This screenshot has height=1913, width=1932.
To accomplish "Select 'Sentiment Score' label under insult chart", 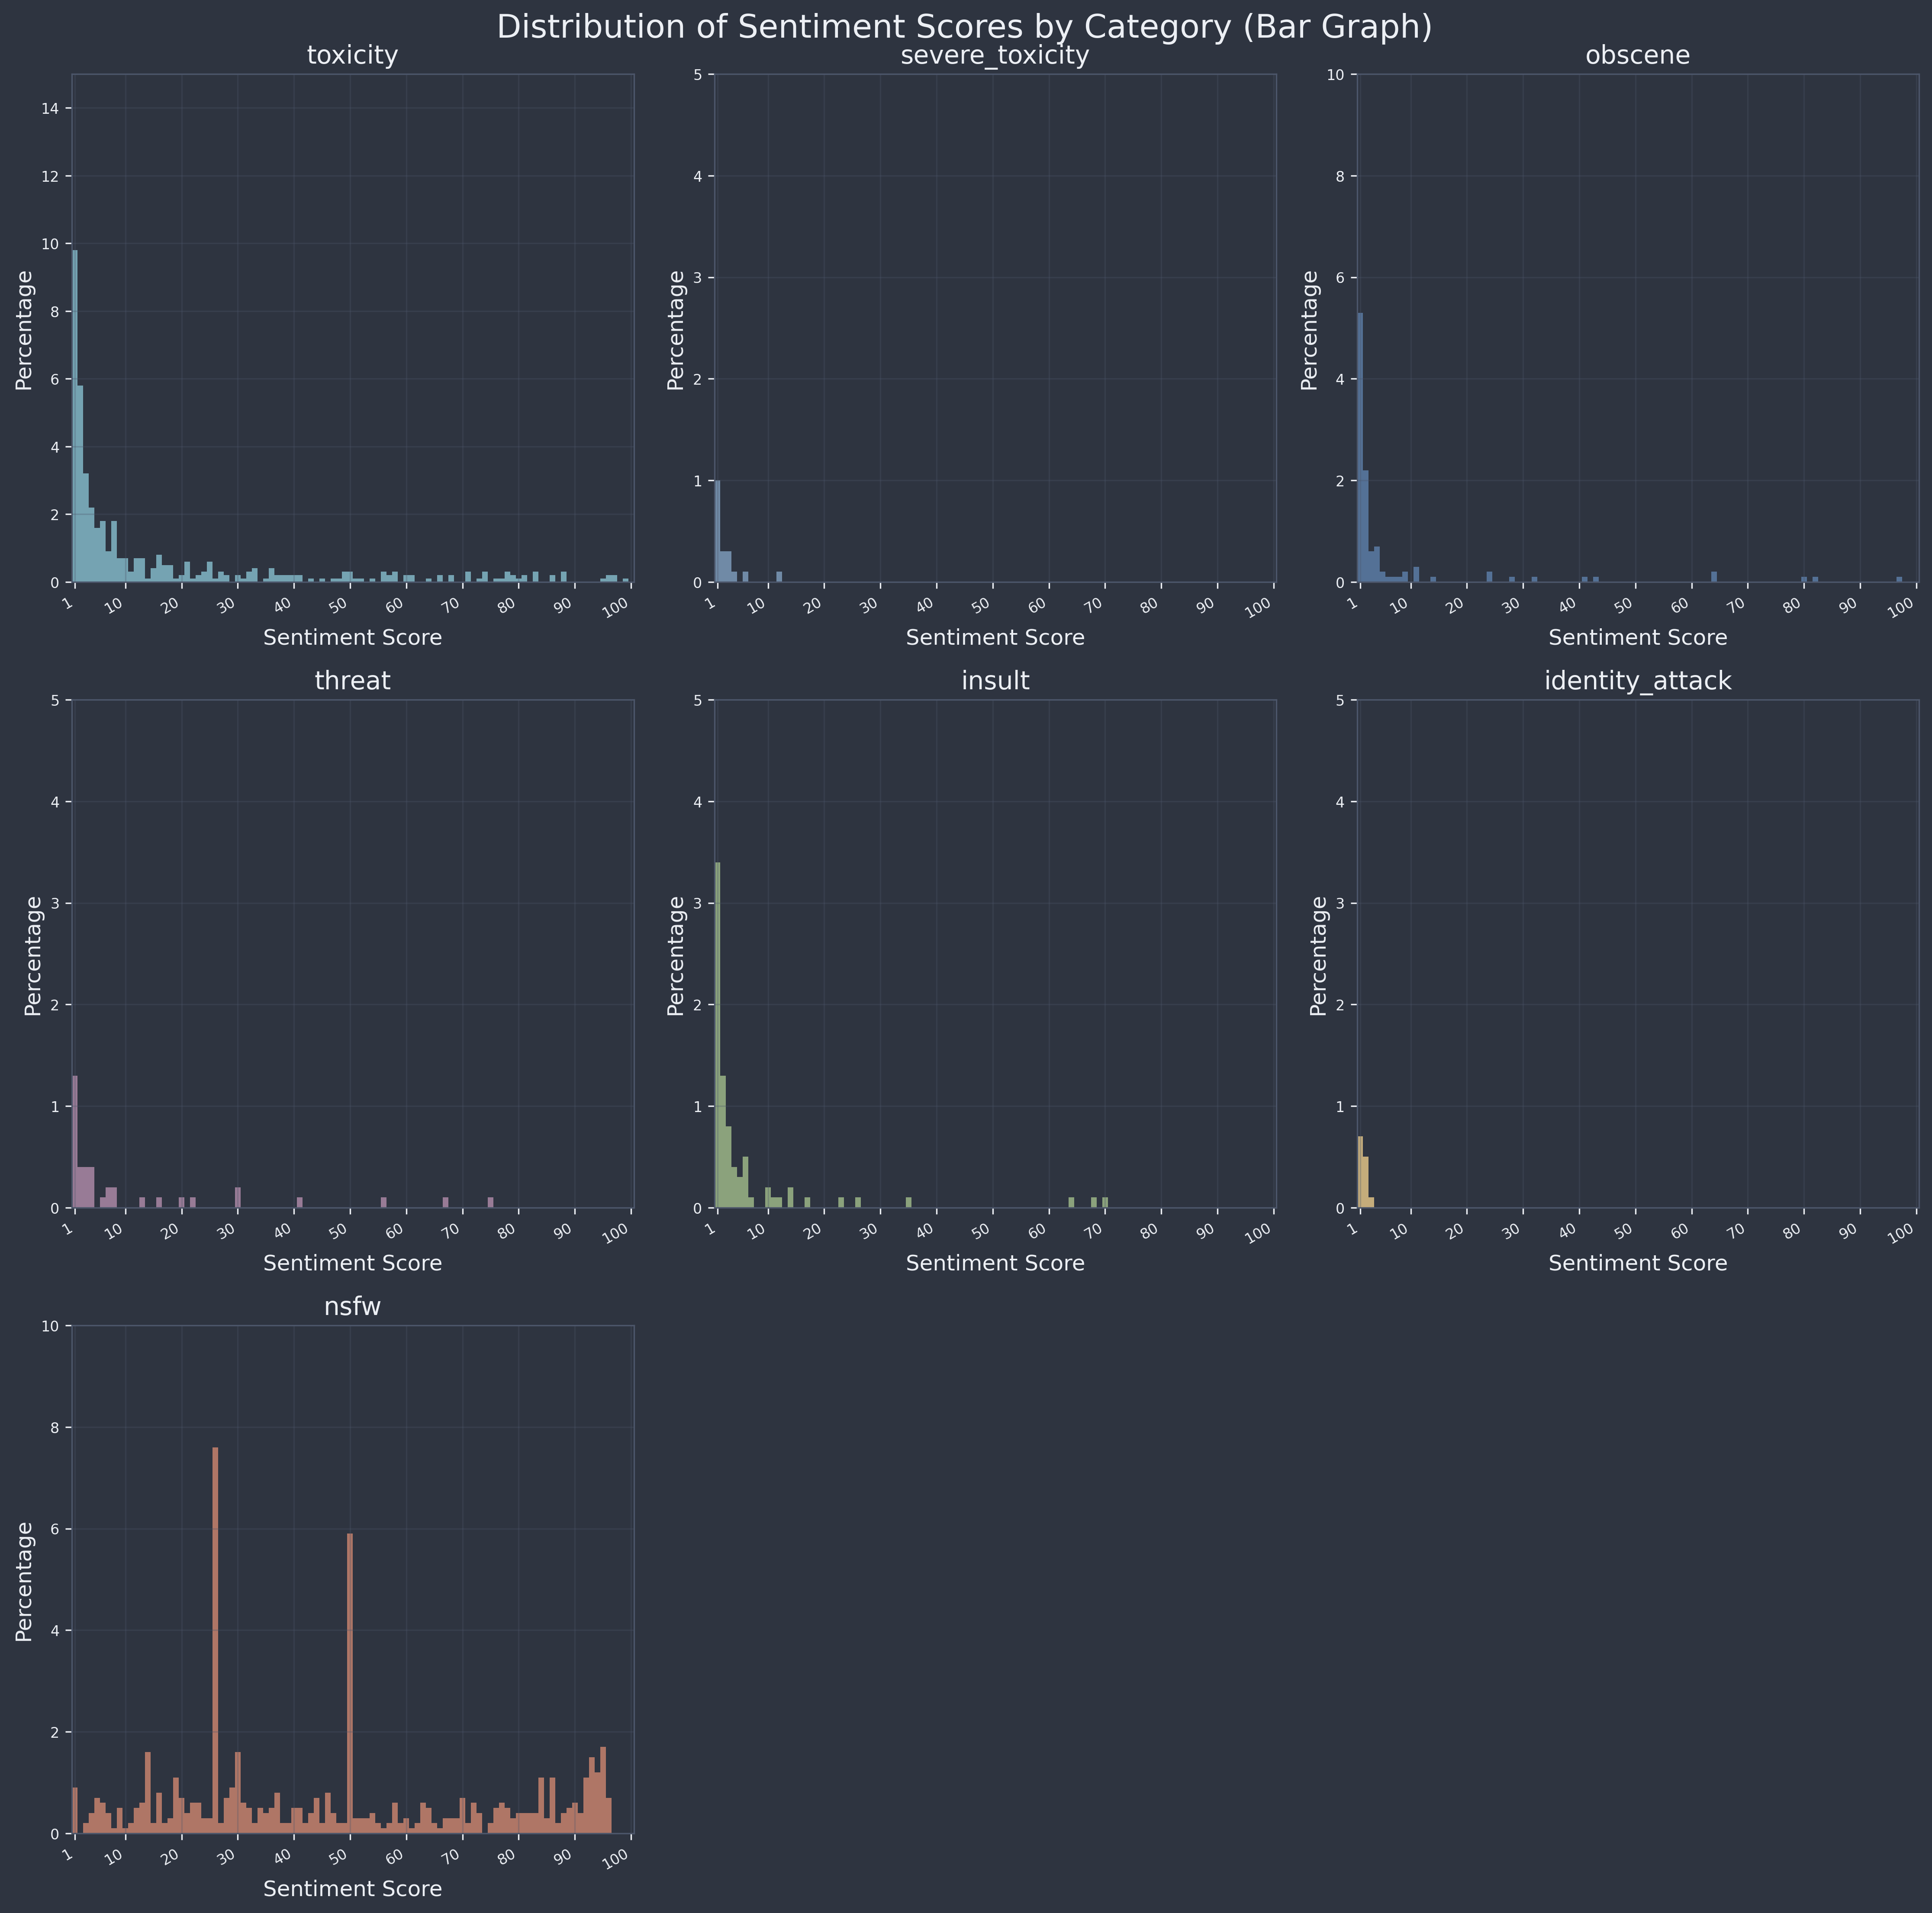I will (995, 1263).
